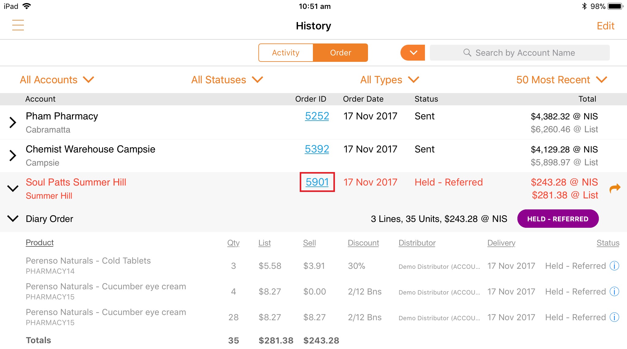Tap the $4,382.32 @ NIS total
The height and width of the screenshot is (349, 627).
[x=564, y=116]
